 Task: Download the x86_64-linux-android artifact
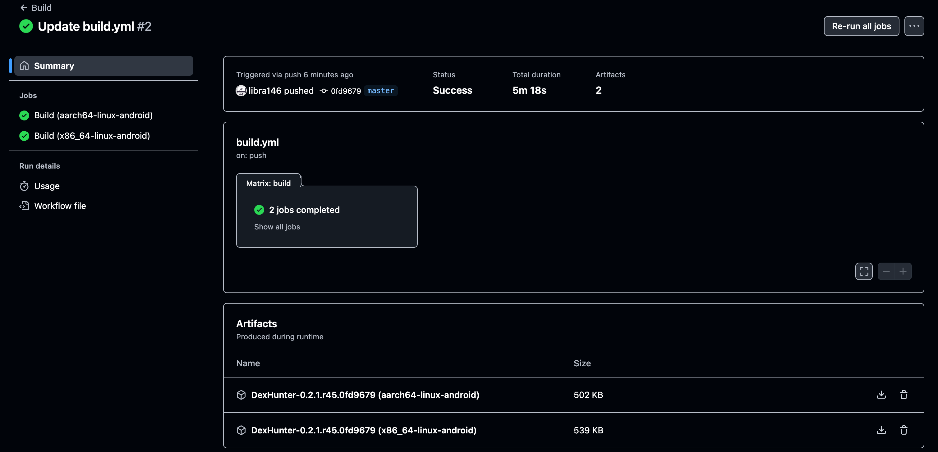point(881,430)
